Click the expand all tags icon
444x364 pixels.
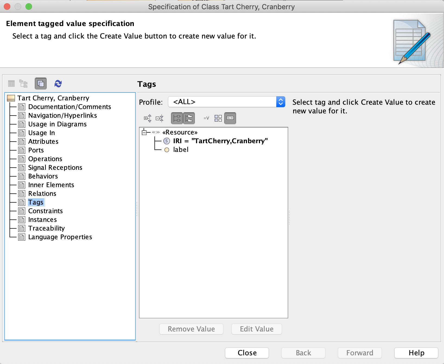(148, 118)
